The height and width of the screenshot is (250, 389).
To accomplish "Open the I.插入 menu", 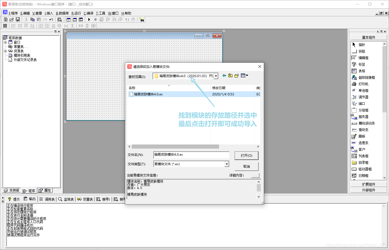I will pyautogui.click(x=49, y=13).
